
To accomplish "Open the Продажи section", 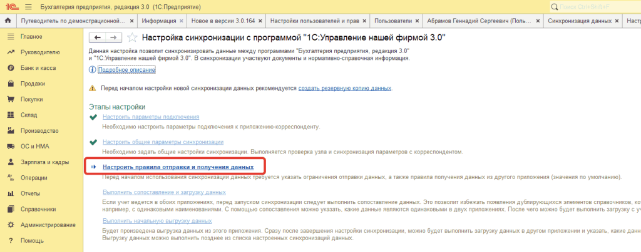I will (x=33, y=84).
